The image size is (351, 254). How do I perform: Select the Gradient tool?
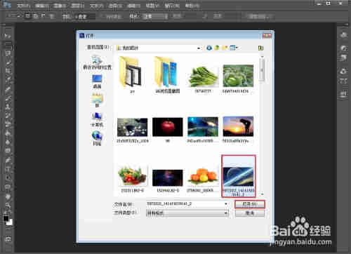[x=8, y=133]
